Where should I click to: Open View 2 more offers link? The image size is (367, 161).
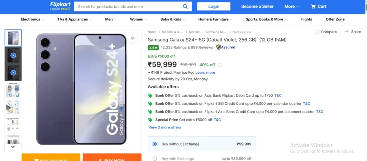point(165,127)
